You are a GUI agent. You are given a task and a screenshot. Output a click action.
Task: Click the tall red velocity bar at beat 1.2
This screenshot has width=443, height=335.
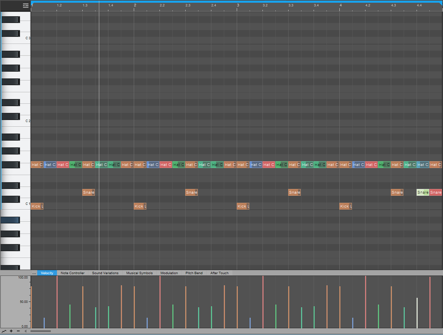coord(57,302)
